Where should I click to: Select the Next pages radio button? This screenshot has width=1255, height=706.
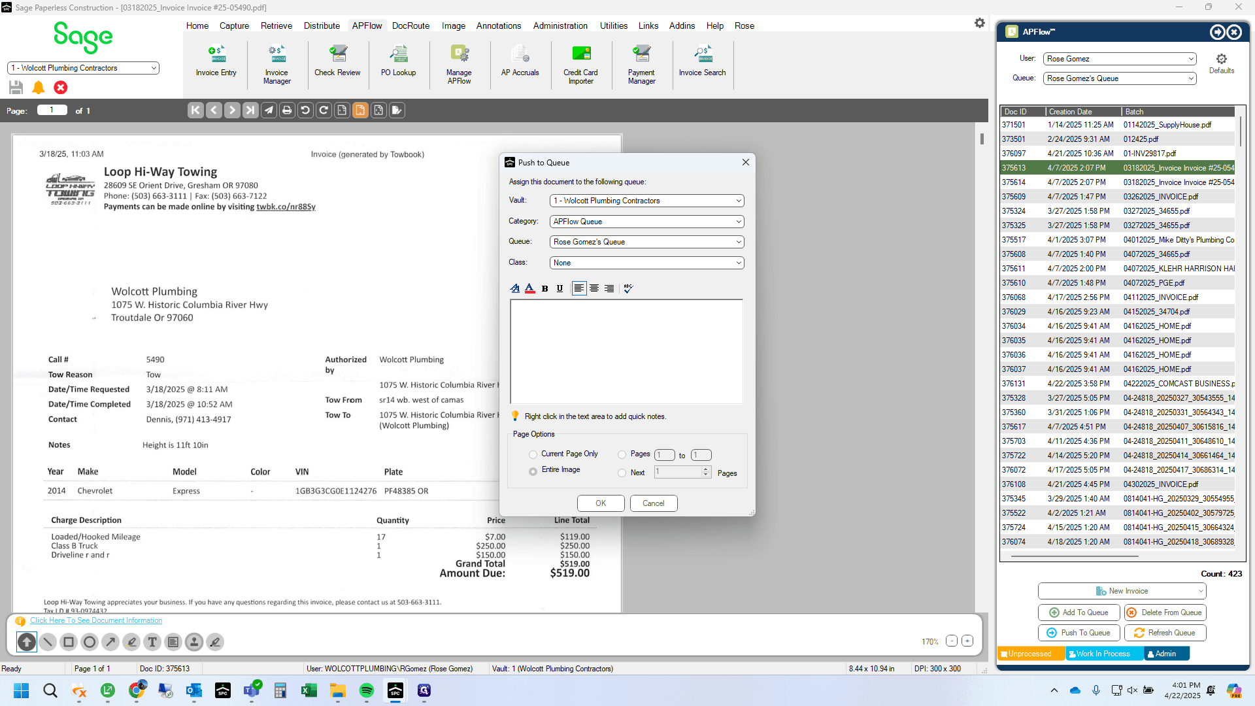point(622,473)
